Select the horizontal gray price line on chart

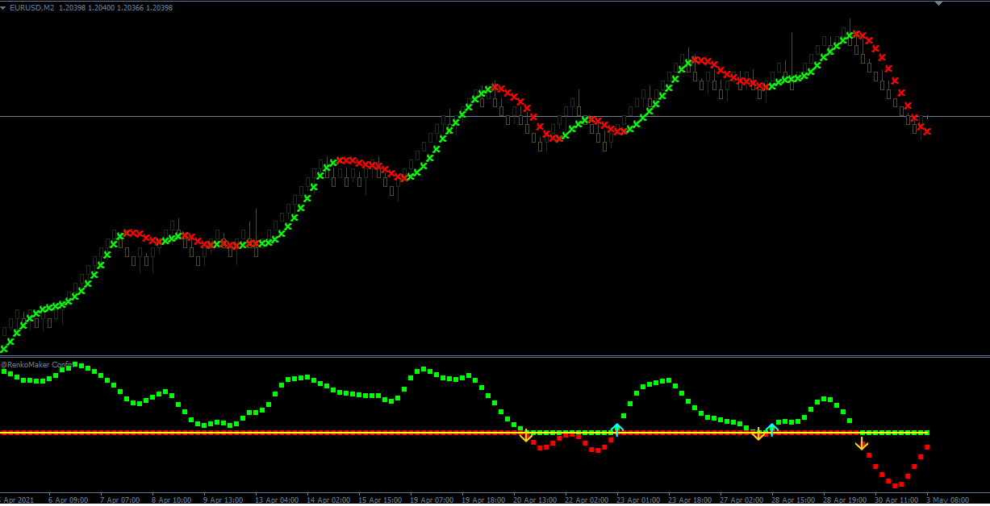click(242, 117)
